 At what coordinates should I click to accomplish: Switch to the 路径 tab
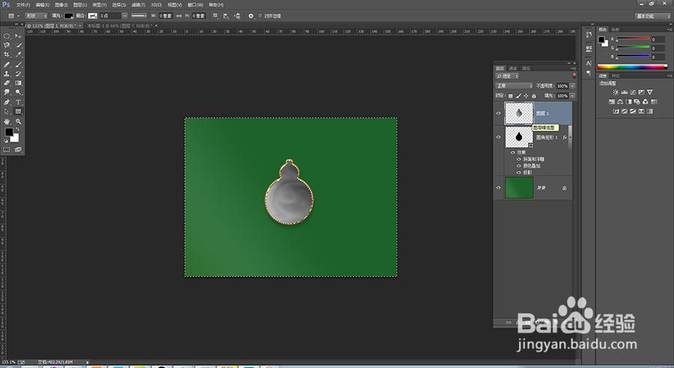[x=526, y=68]
